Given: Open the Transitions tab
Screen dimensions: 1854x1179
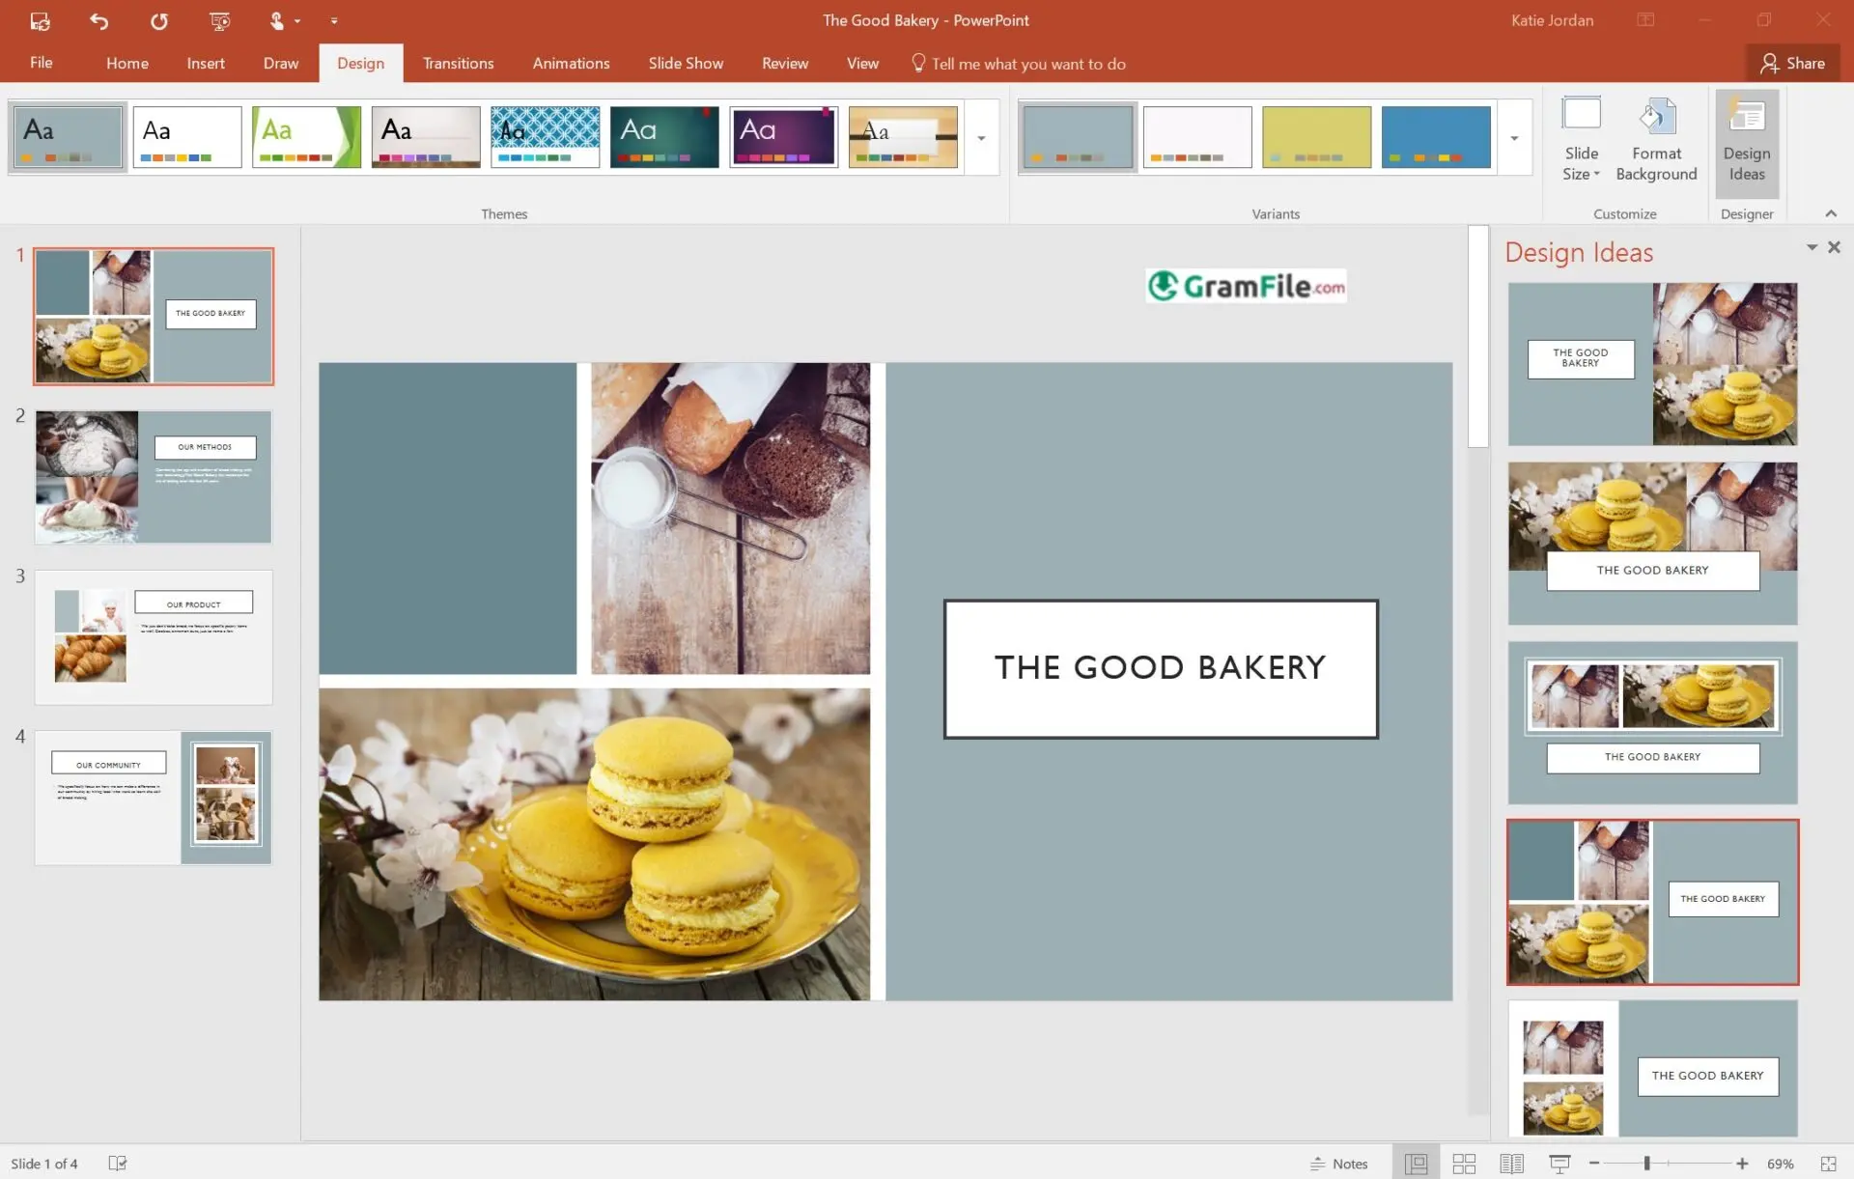Looking at the screenshot, I should click(458, 63).
